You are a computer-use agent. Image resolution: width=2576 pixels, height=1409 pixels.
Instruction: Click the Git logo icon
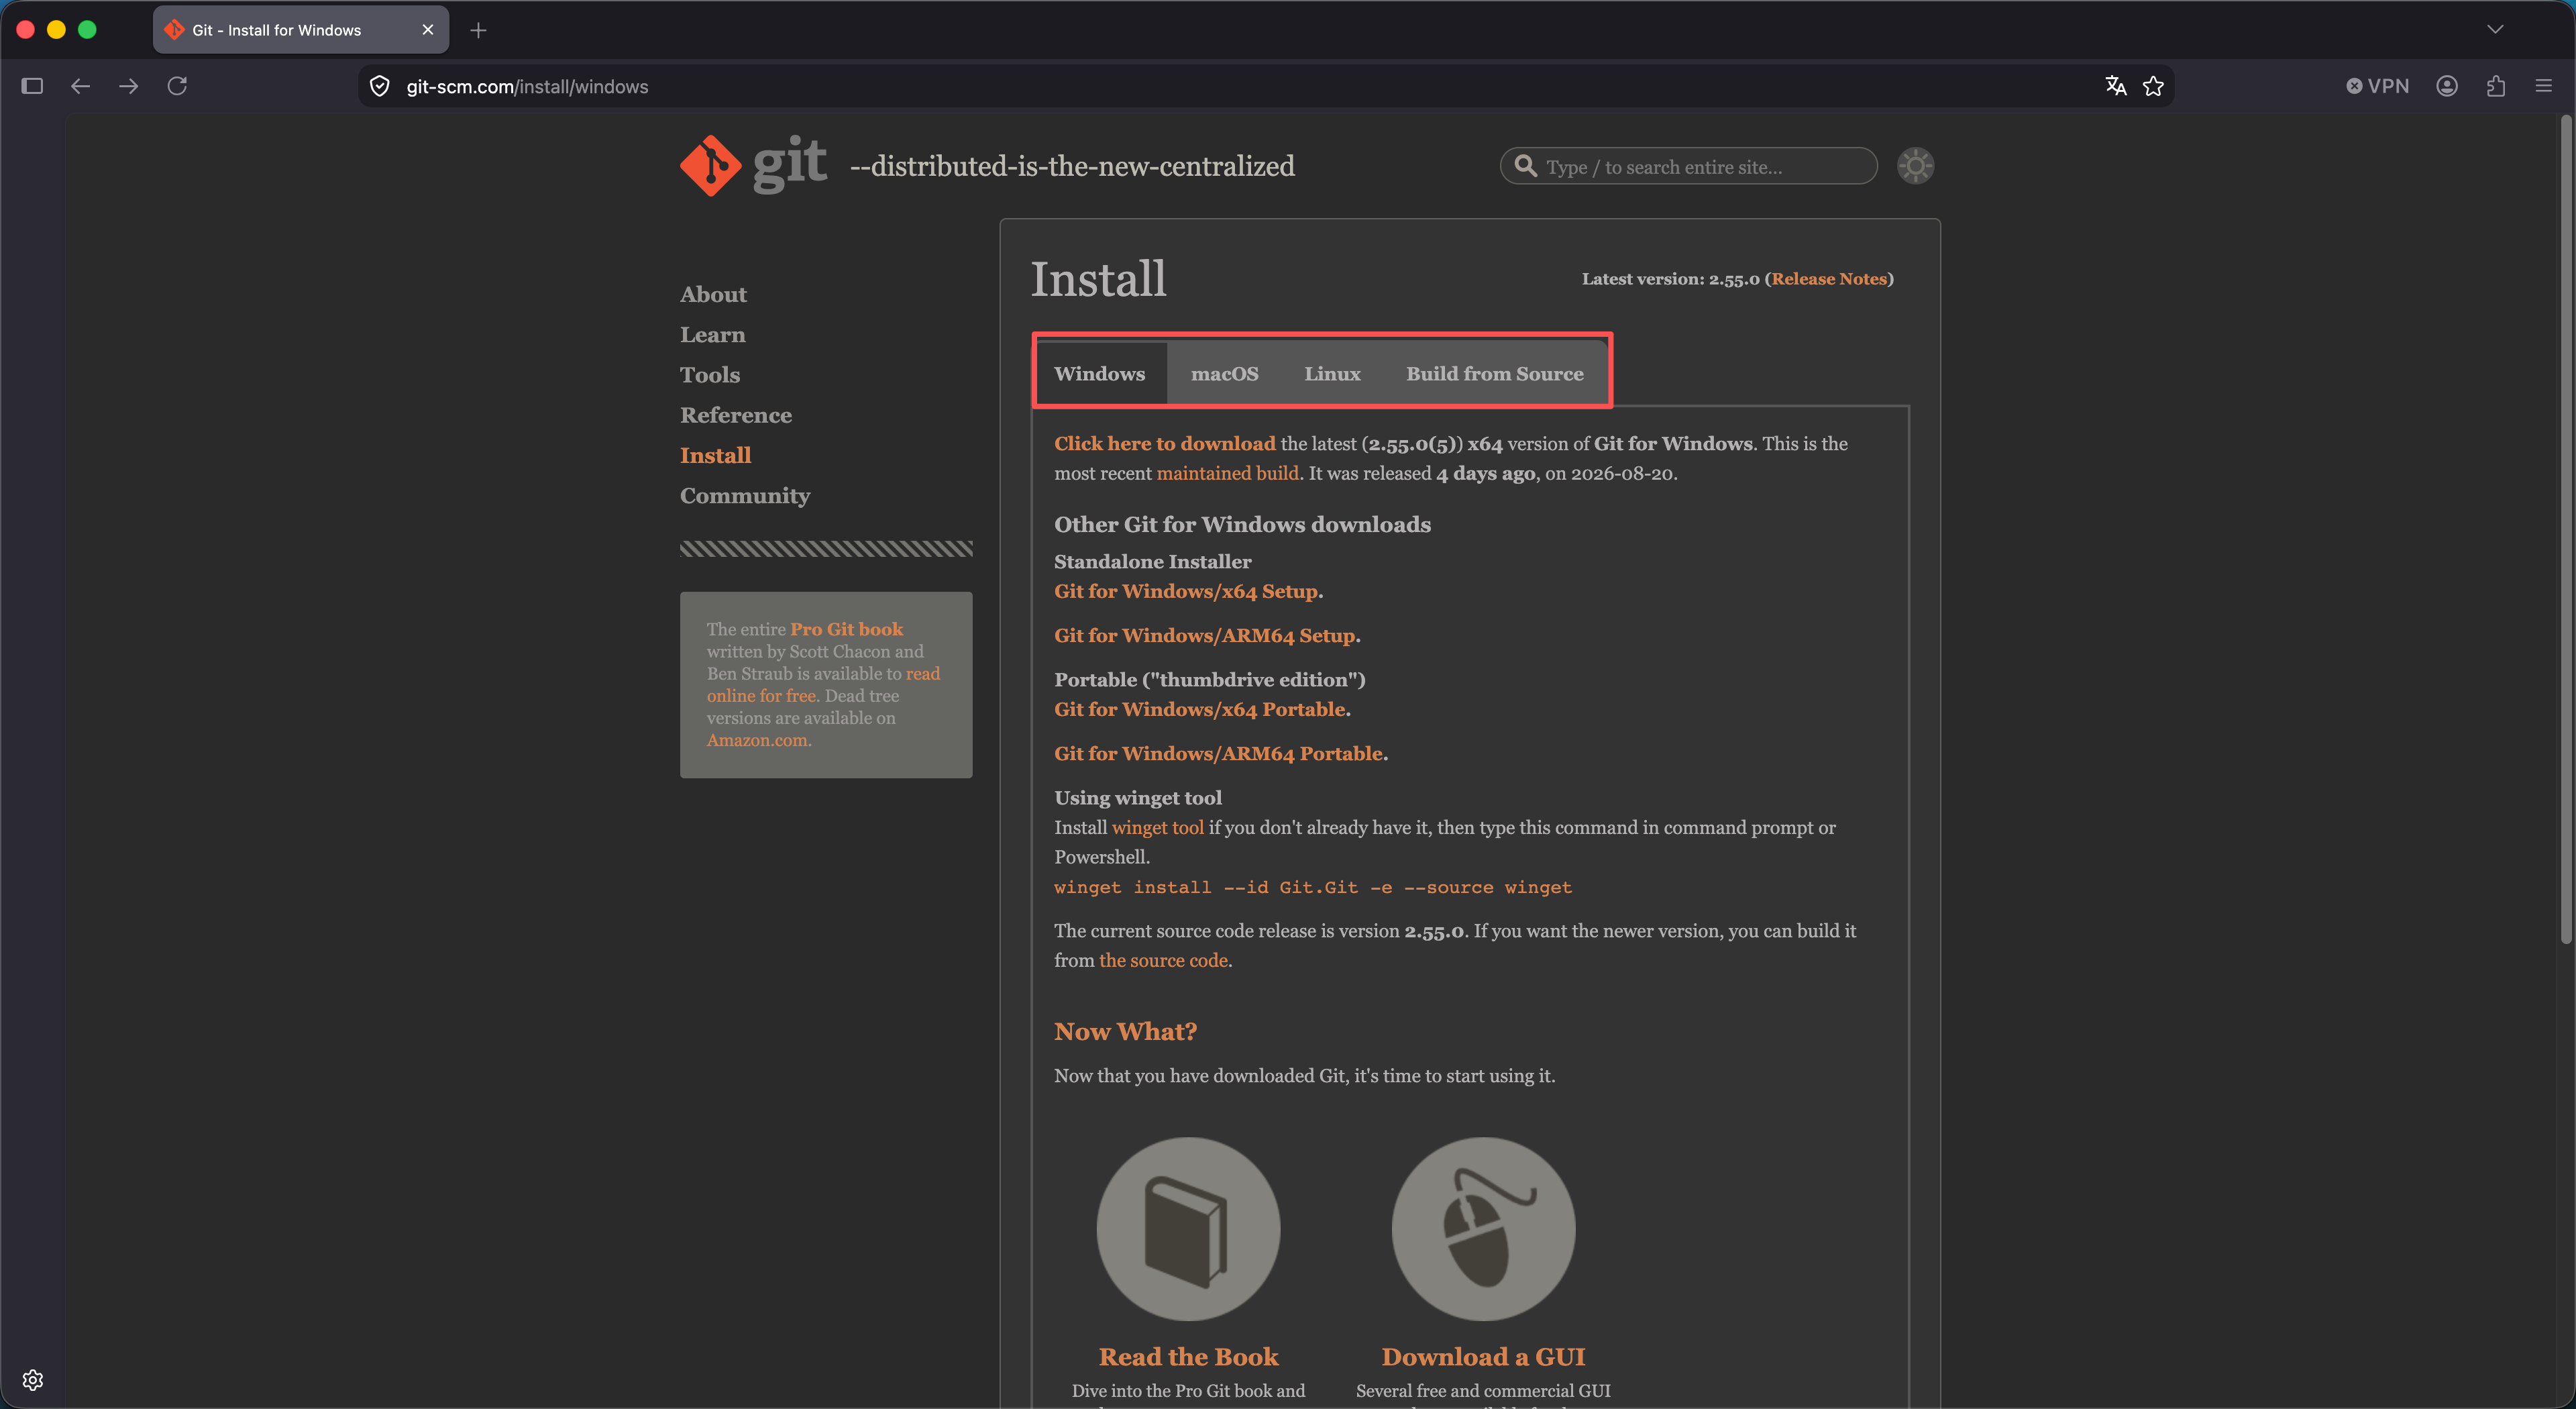pyautogui.click(x=710, y=165)
